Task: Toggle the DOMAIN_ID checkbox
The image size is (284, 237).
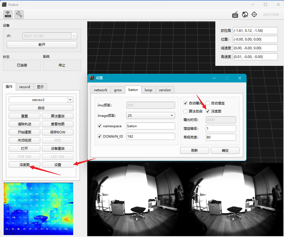Action: pyautogui.click(x=100, y=136)
